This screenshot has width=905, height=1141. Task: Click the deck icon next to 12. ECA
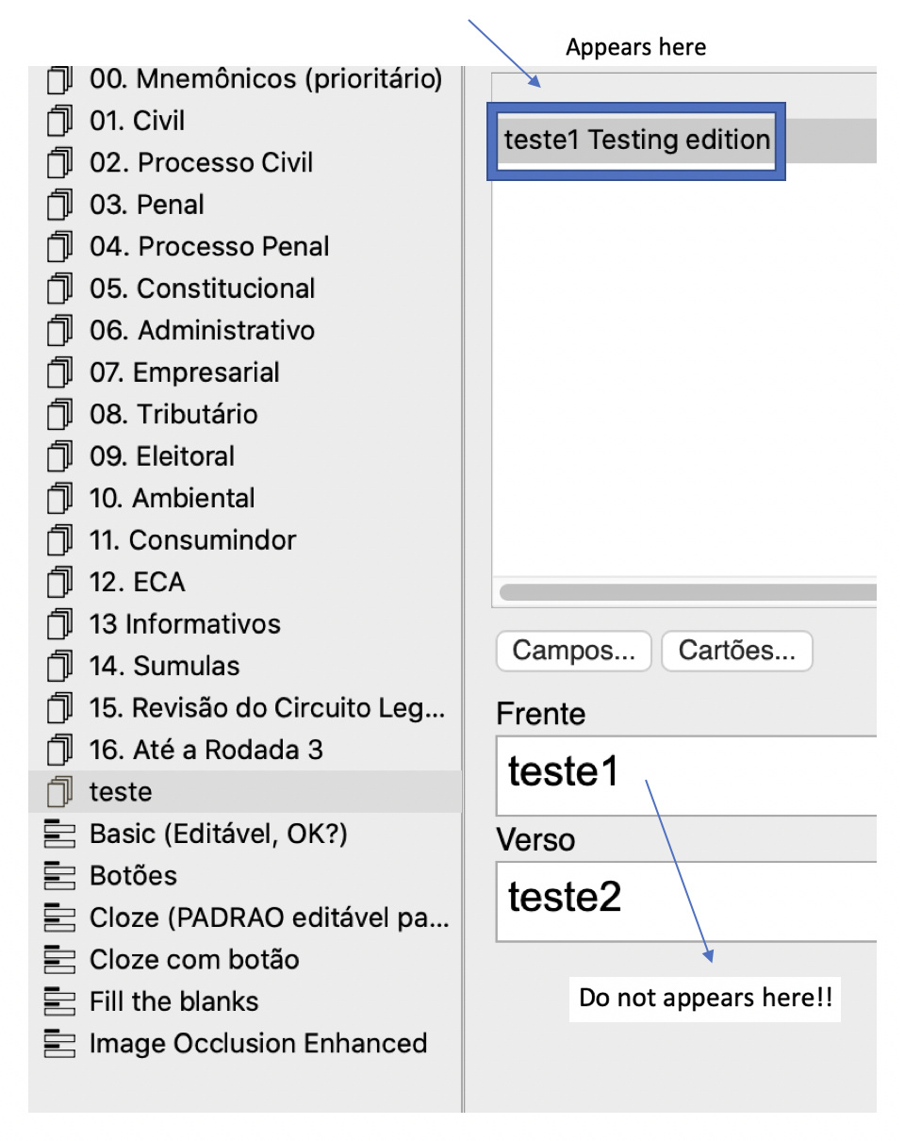(59, 583)
